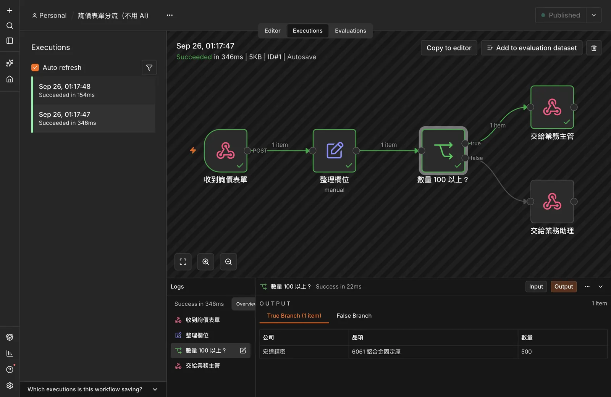Screen dimensions: 611x397
Task: Click the plus icon in the sidebar
Action: (10, 10)
